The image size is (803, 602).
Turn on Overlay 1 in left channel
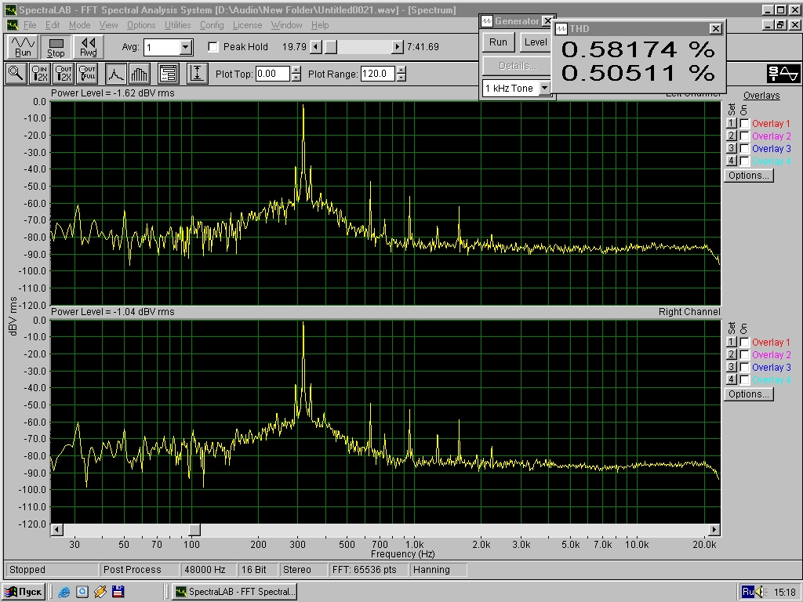tap(744, 124)
